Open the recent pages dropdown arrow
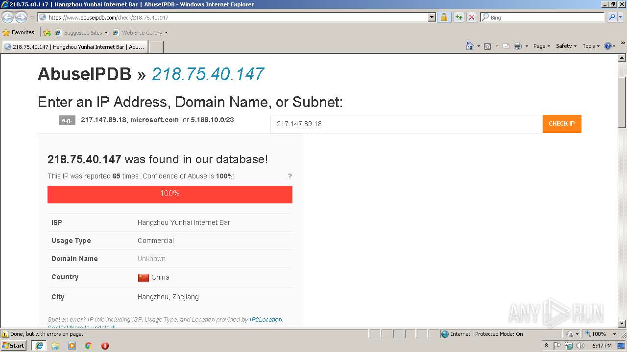This screenshot has width=627, height=352. click(x=32, y=18)
